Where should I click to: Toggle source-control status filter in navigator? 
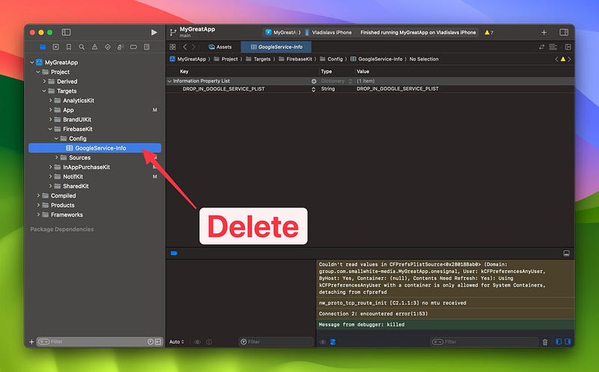point(158,342)
